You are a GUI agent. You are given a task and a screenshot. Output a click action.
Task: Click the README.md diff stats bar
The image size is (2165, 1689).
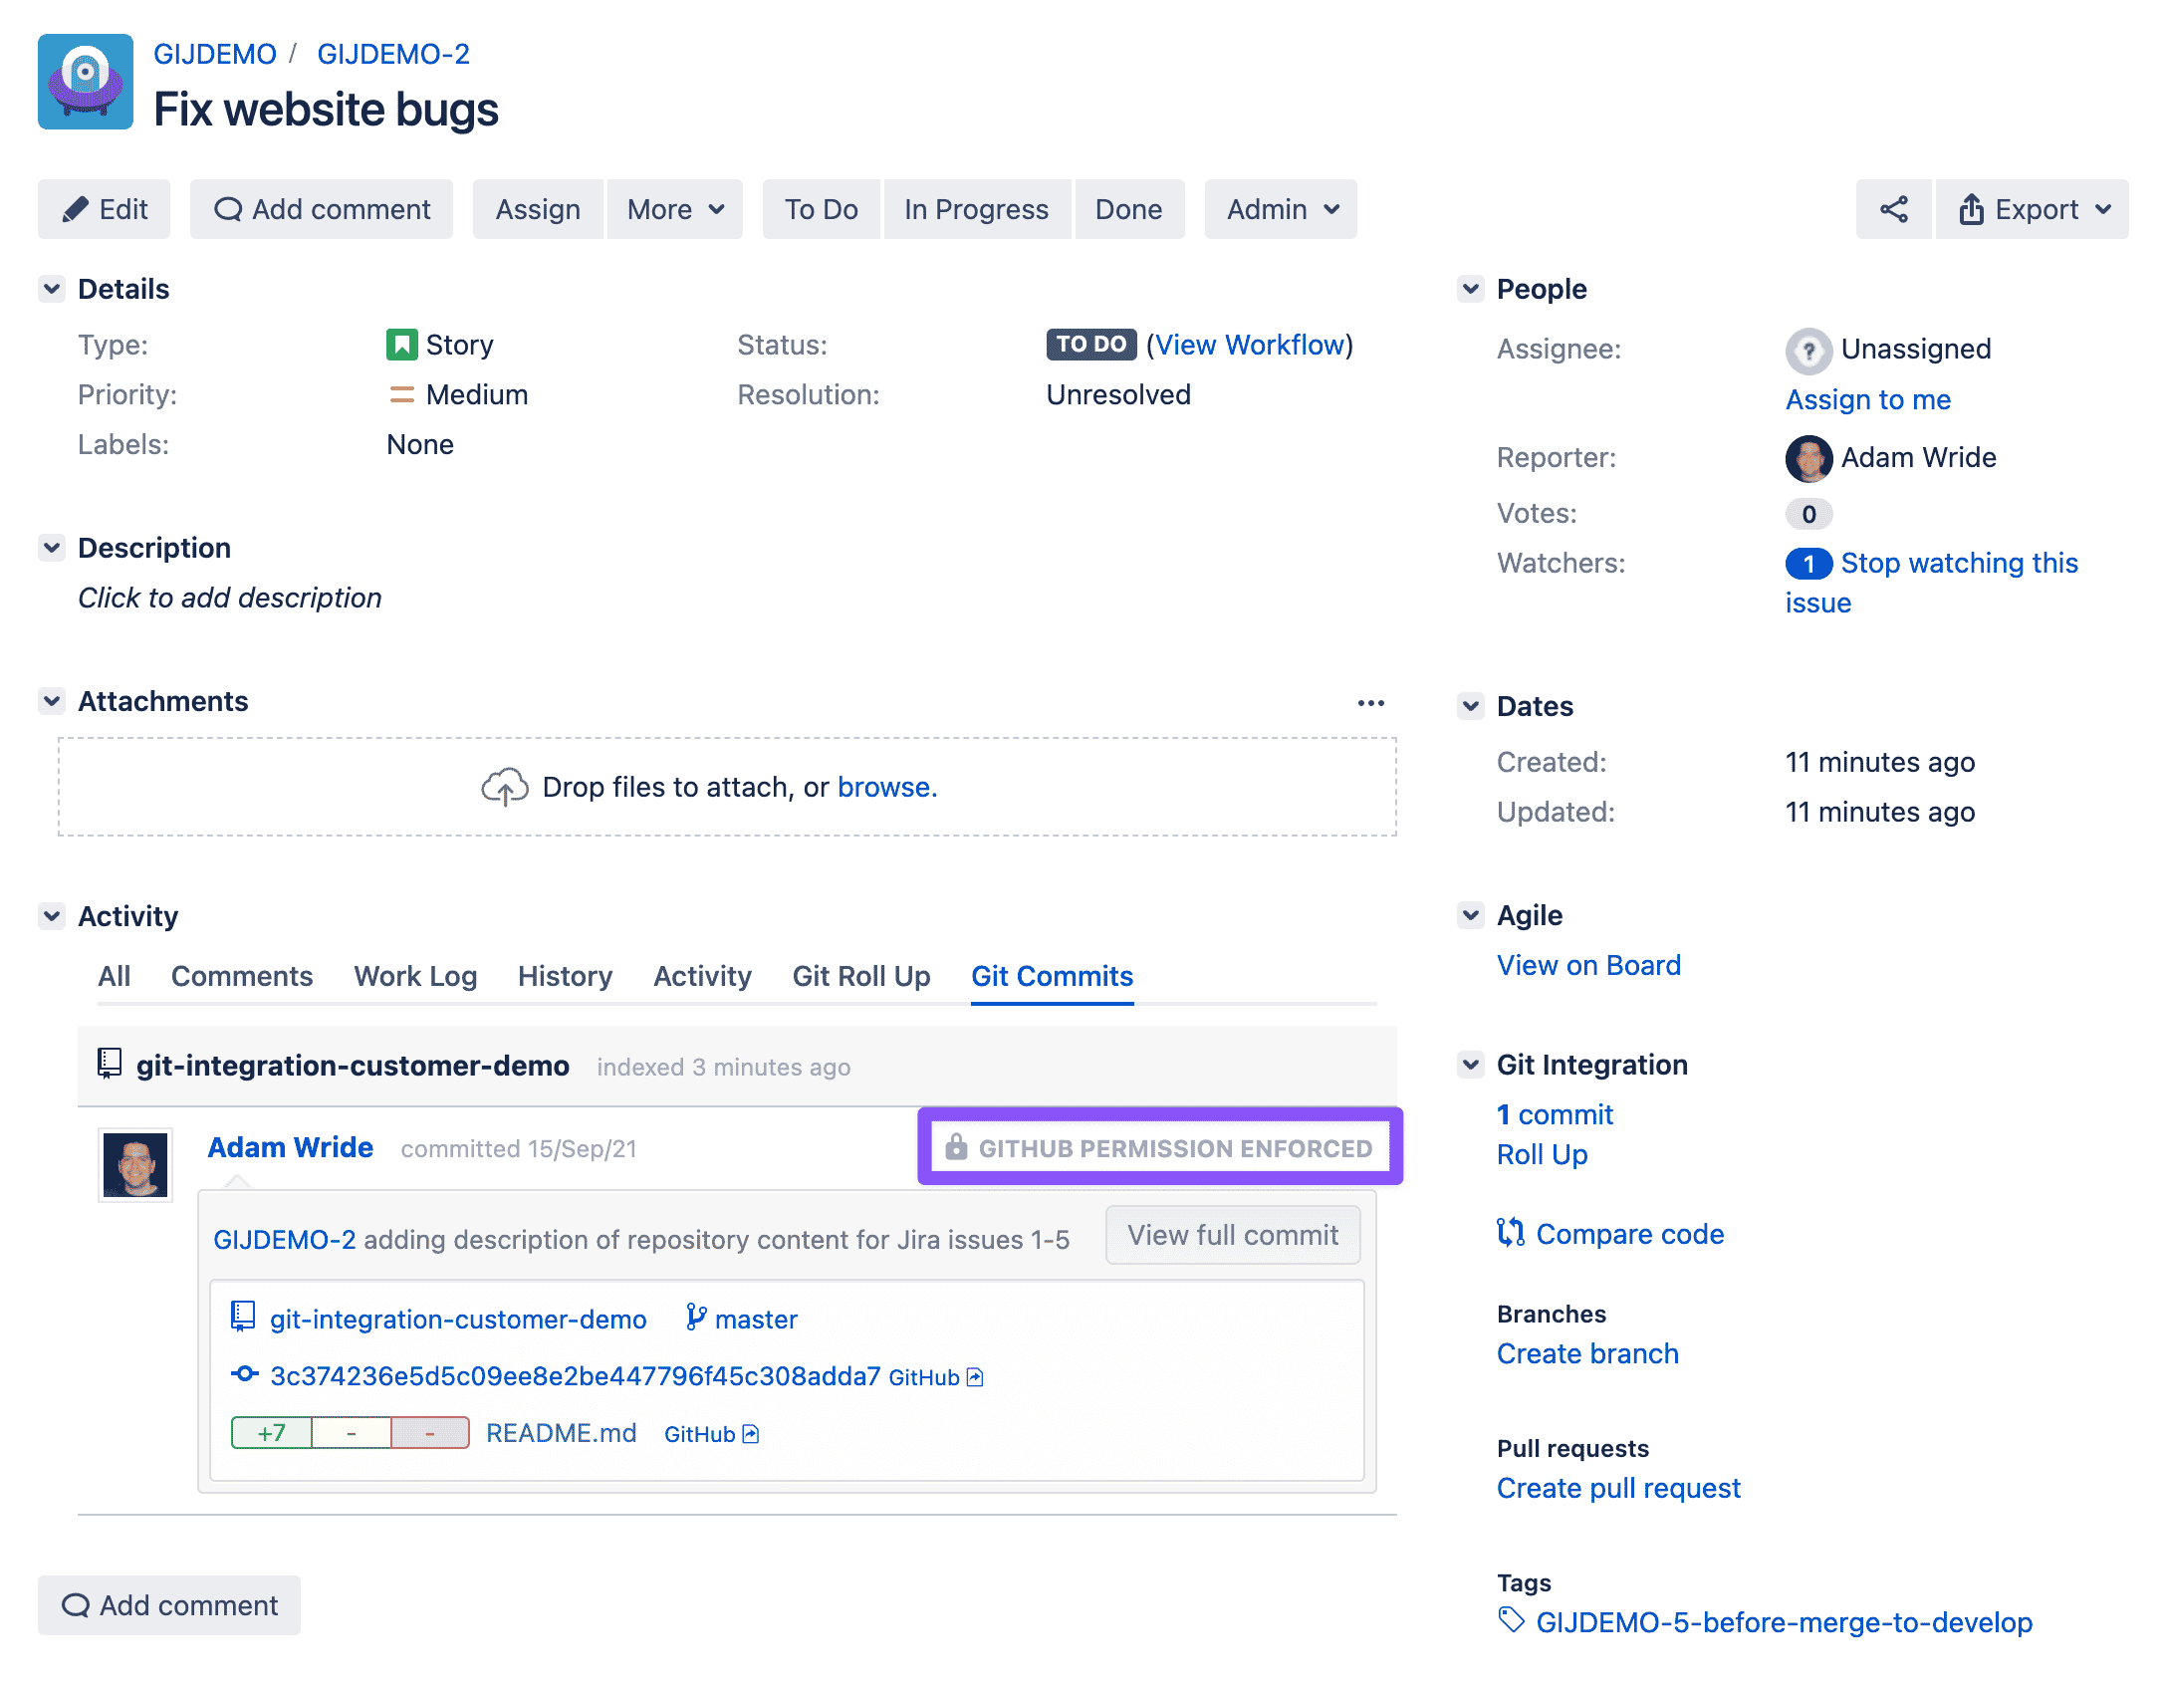coord(350,1433)
